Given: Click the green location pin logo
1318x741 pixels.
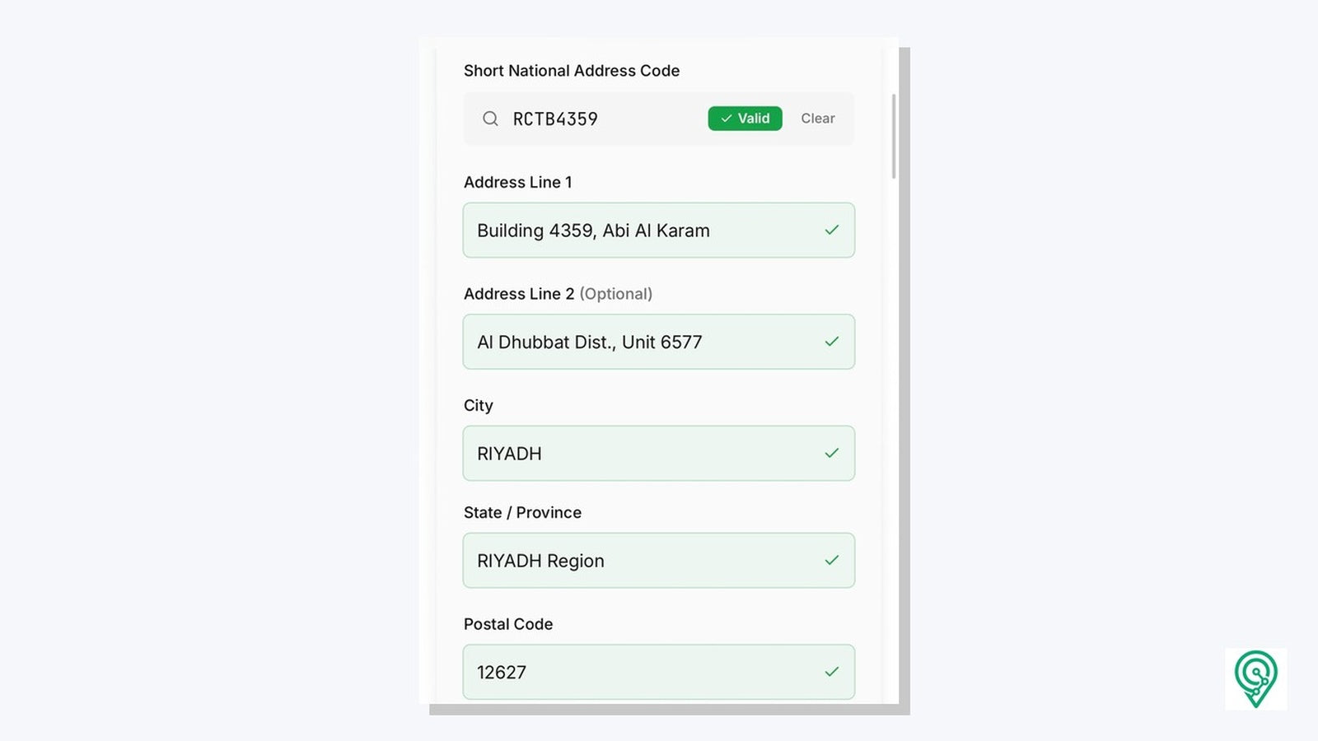Looking at the screenshot, I should (1255, 678).
